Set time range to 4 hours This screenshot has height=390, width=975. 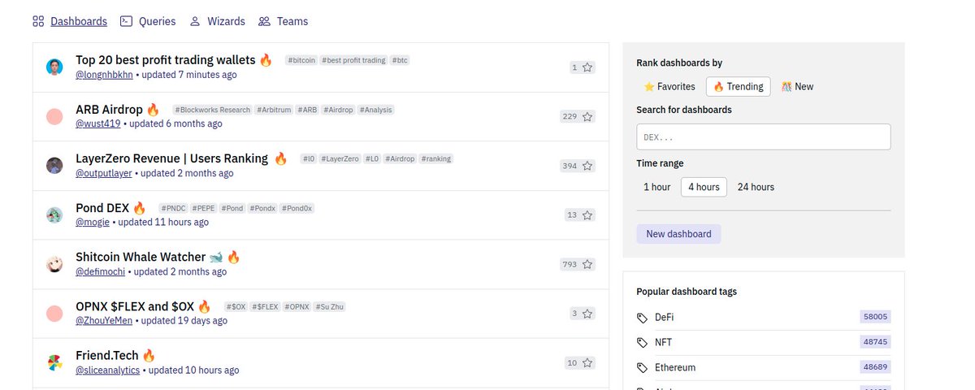point(704,187)
